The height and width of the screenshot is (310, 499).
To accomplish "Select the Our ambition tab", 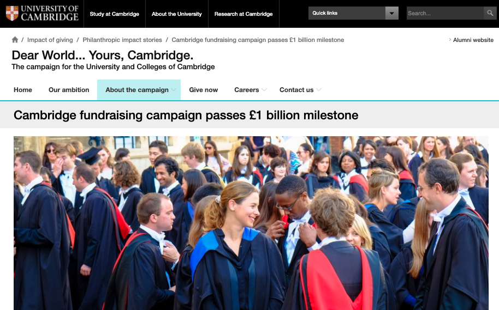I will (69, 90).
